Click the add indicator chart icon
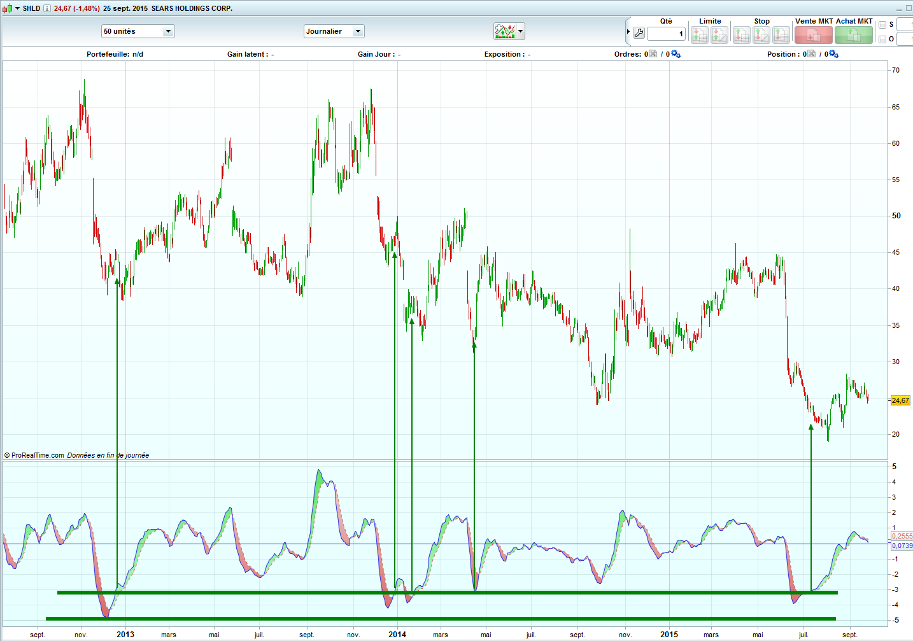 (x=504, y=31)
